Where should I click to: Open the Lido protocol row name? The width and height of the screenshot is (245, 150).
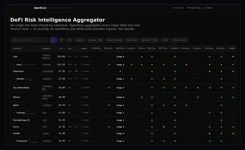pyautogui.click(x=15, y=57)
